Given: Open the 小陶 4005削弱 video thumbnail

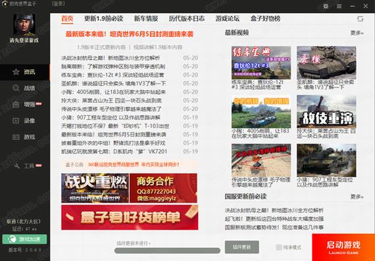Looking at the screenshot, I should [x=261, y=112].
